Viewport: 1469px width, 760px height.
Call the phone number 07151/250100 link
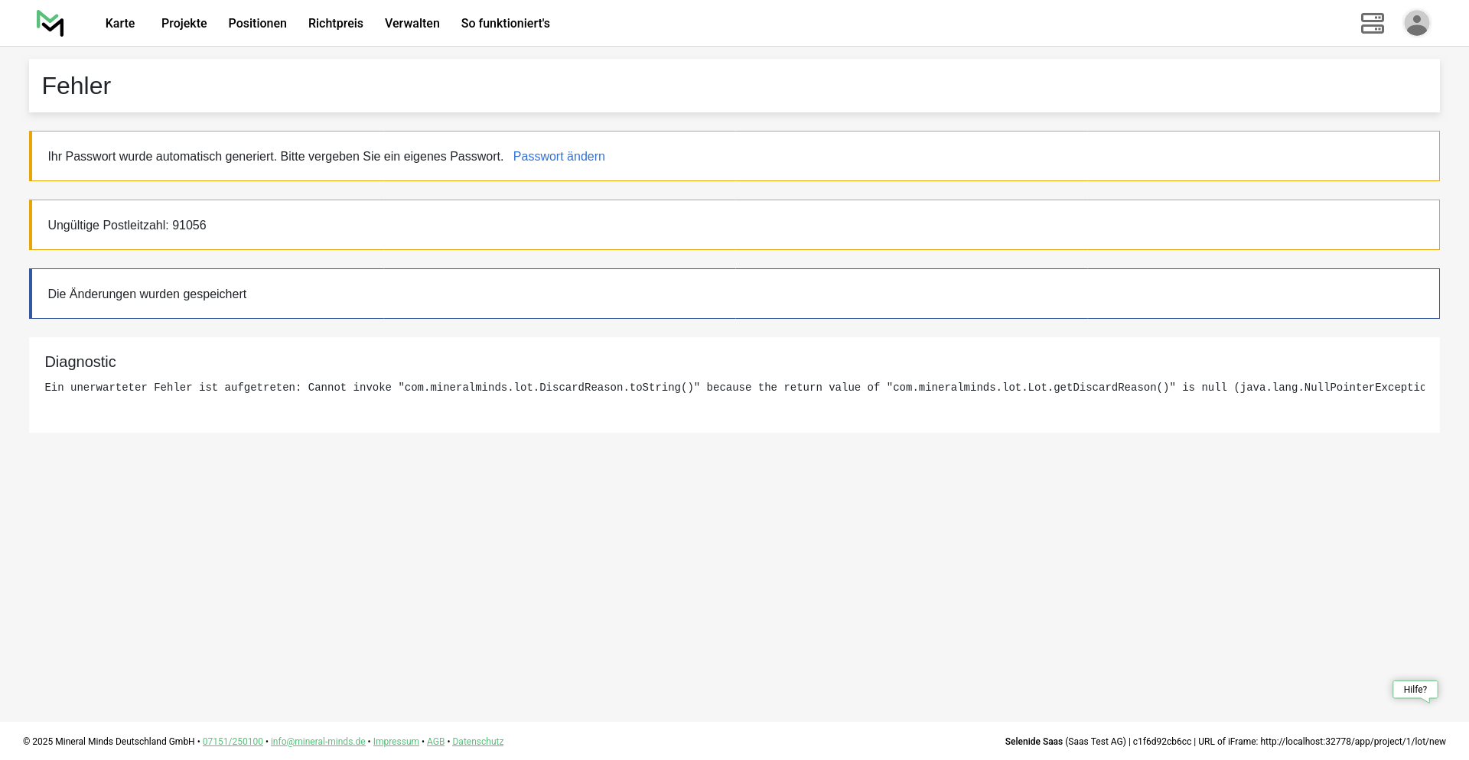(x=233, y=742)
